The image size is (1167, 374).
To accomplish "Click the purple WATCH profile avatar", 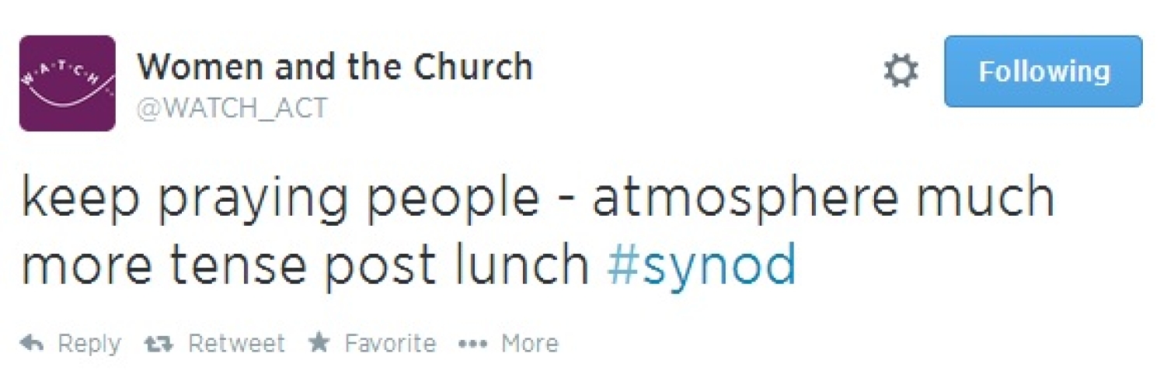I will tap(68, 83).
